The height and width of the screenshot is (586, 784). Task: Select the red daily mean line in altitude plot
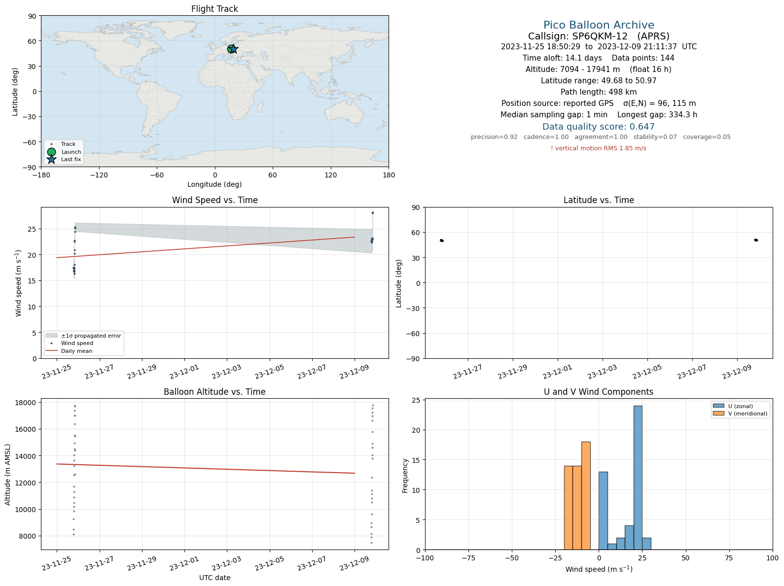pos(206,469)
